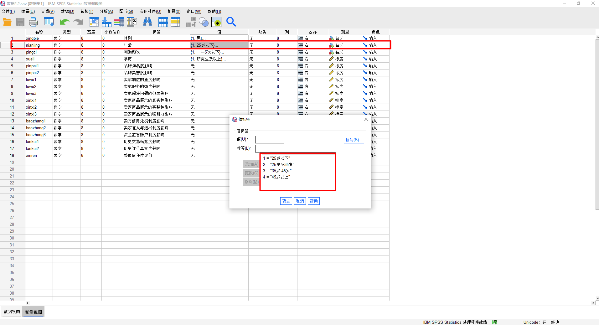Select the 1 = "25岁以下" list entry
The height and width of the screenshot is (325, 599).
(276, 158)
